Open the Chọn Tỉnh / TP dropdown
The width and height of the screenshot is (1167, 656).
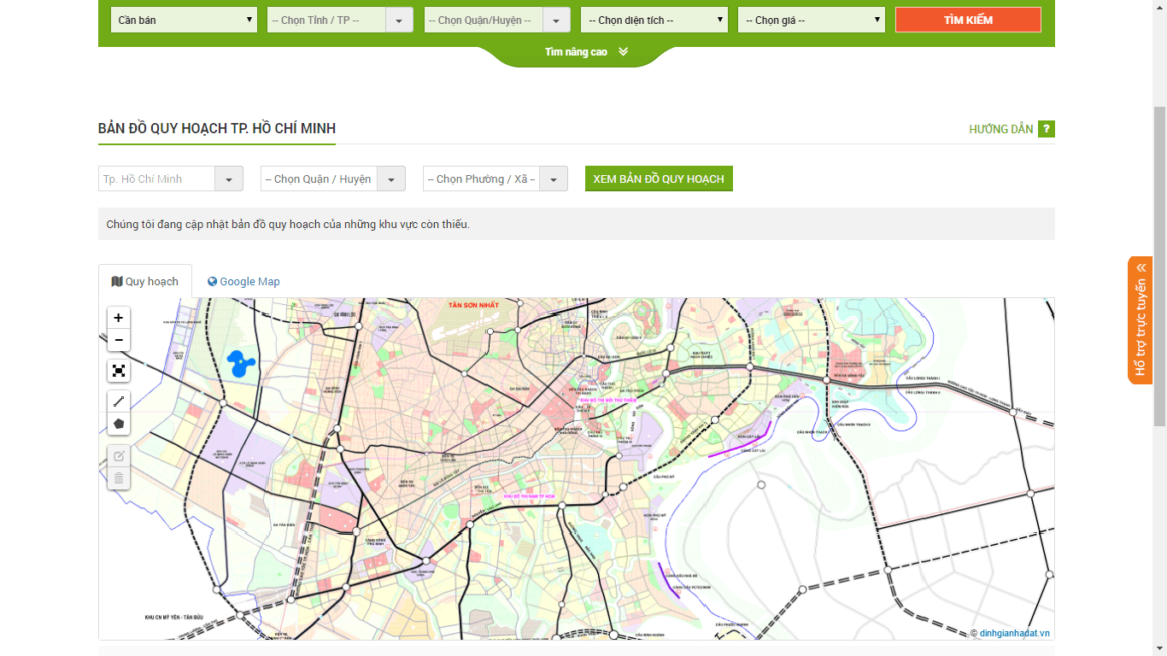pos(339,20)
